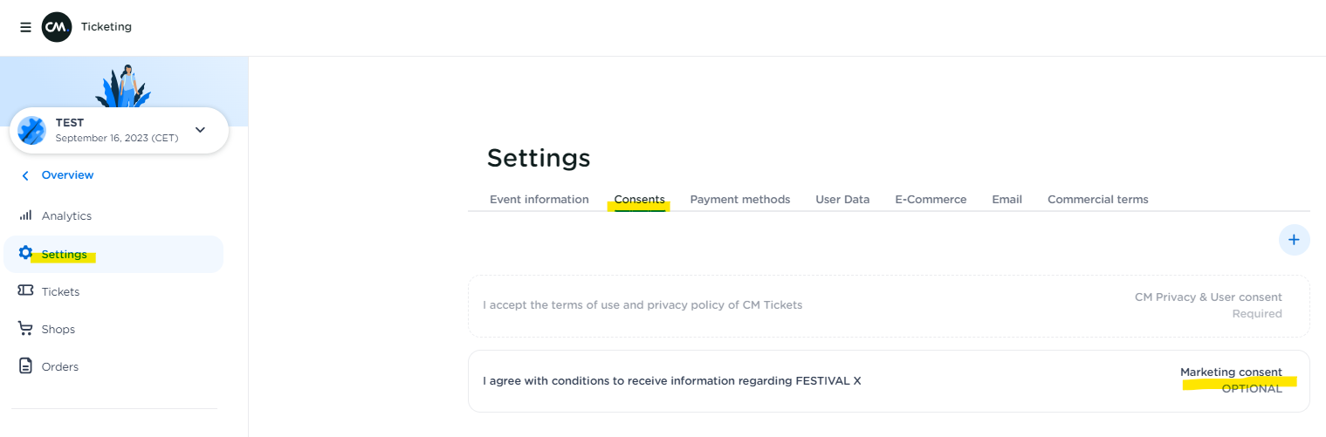The width and height of the screenshot is (1326, 437).
Task: Click the TEST event avatar icon
Action: (32, 130)
